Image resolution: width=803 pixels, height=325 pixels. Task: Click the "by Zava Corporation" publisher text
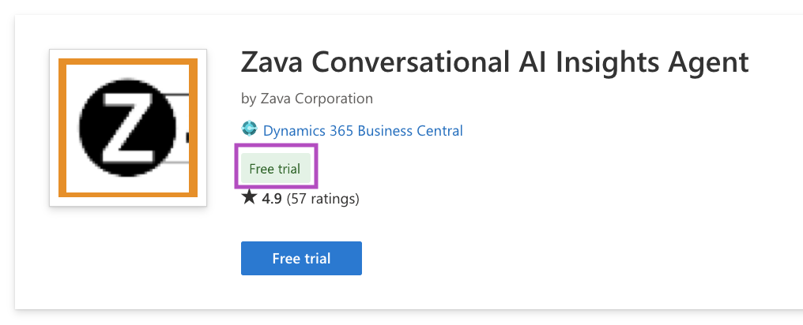(x=307, y=99)
